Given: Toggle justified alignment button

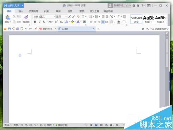Looking at the screenshot, I should point(103,22).
